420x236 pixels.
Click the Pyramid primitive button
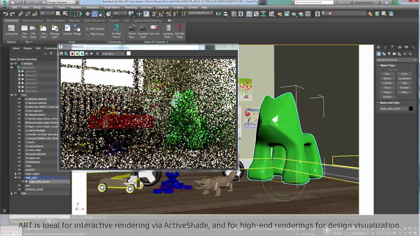pyautogui.click(x=404, y=88)
